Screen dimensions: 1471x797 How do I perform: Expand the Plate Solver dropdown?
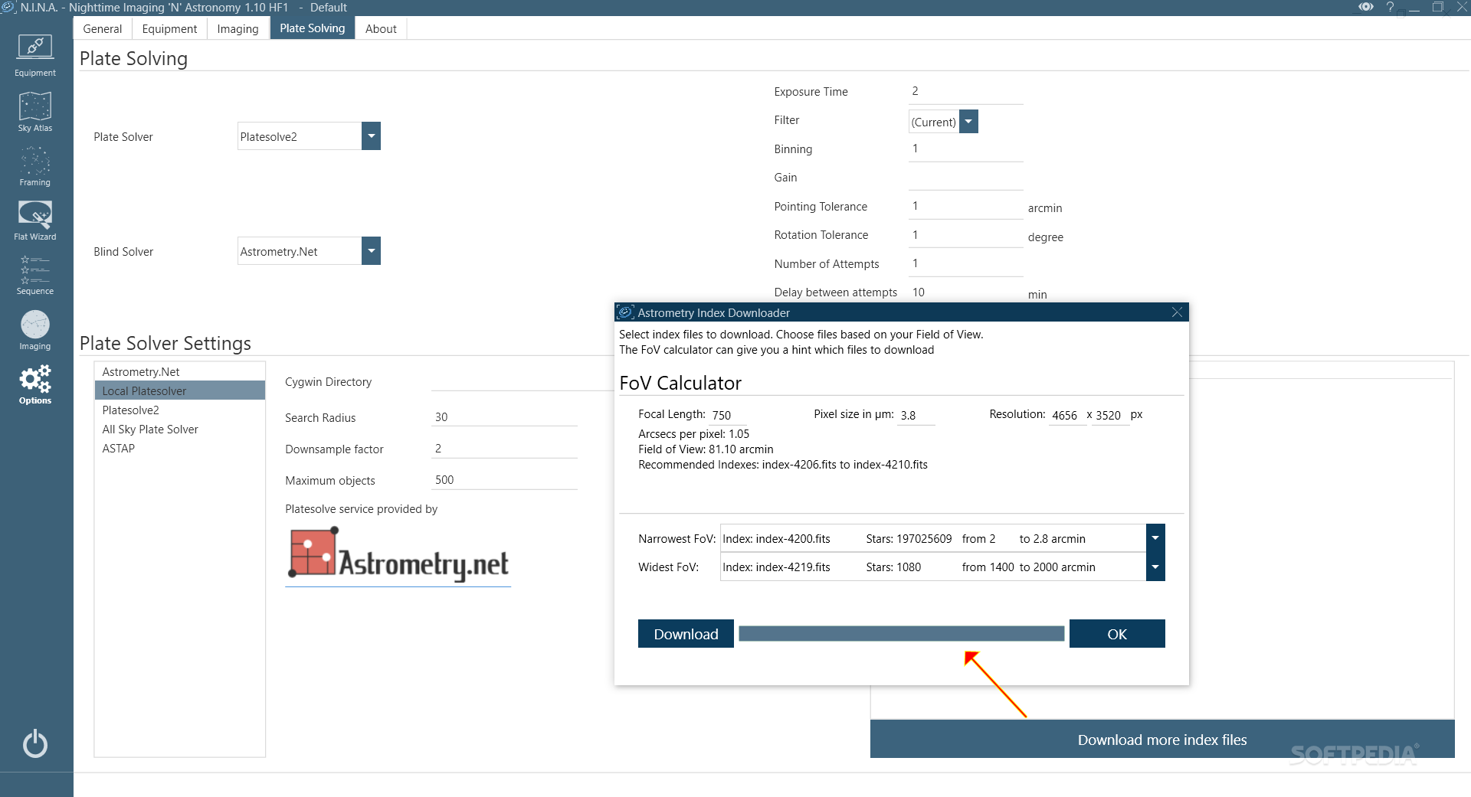click(371, 136)
